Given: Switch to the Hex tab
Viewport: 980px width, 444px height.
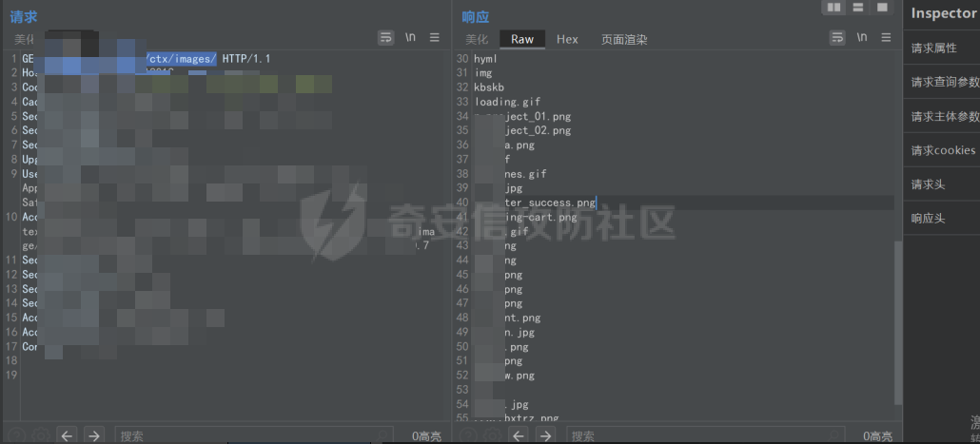Looking at the screenshot, I should coord(567,39).
